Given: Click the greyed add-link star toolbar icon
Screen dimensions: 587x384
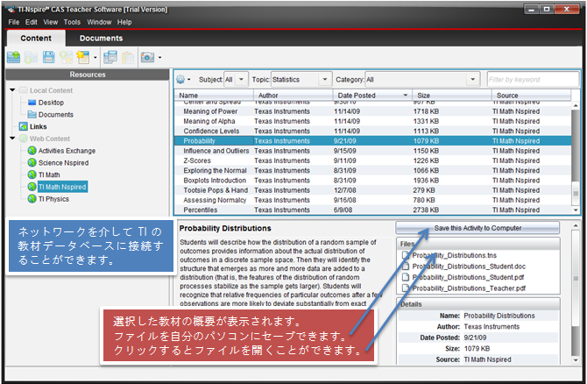Looking at the screenshot, I should 67,57.
